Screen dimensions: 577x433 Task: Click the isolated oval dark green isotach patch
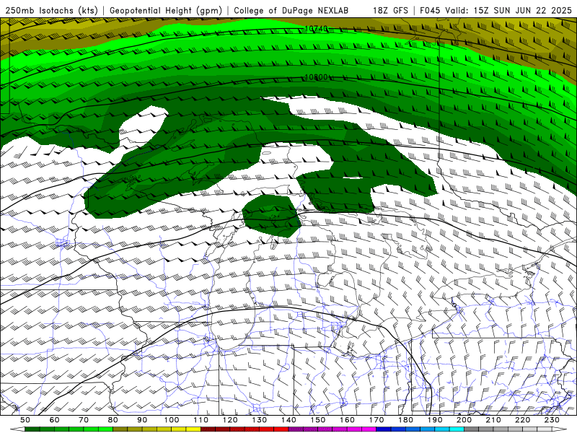272,216
